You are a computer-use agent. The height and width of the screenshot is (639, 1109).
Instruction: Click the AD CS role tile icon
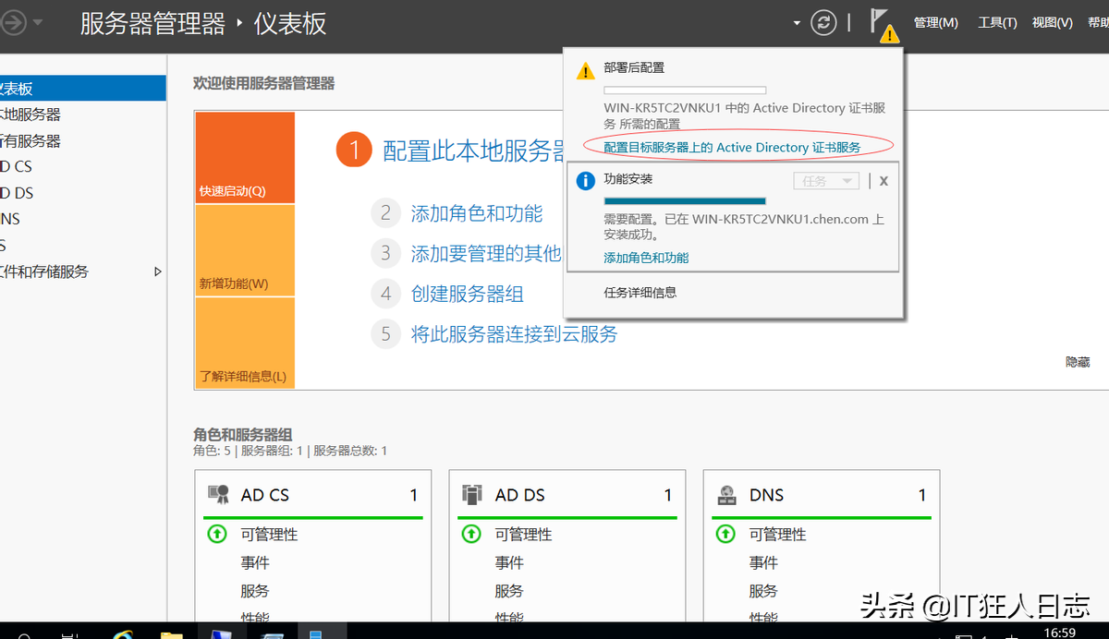[x=218, y=495]
